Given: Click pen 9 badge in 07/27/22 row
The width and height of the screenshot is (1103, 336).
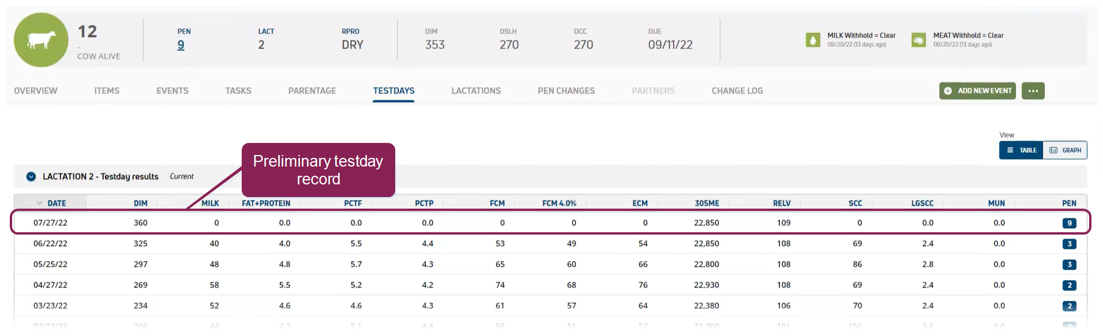Looking at the screenshot, I should click(x=1069, y=223).
